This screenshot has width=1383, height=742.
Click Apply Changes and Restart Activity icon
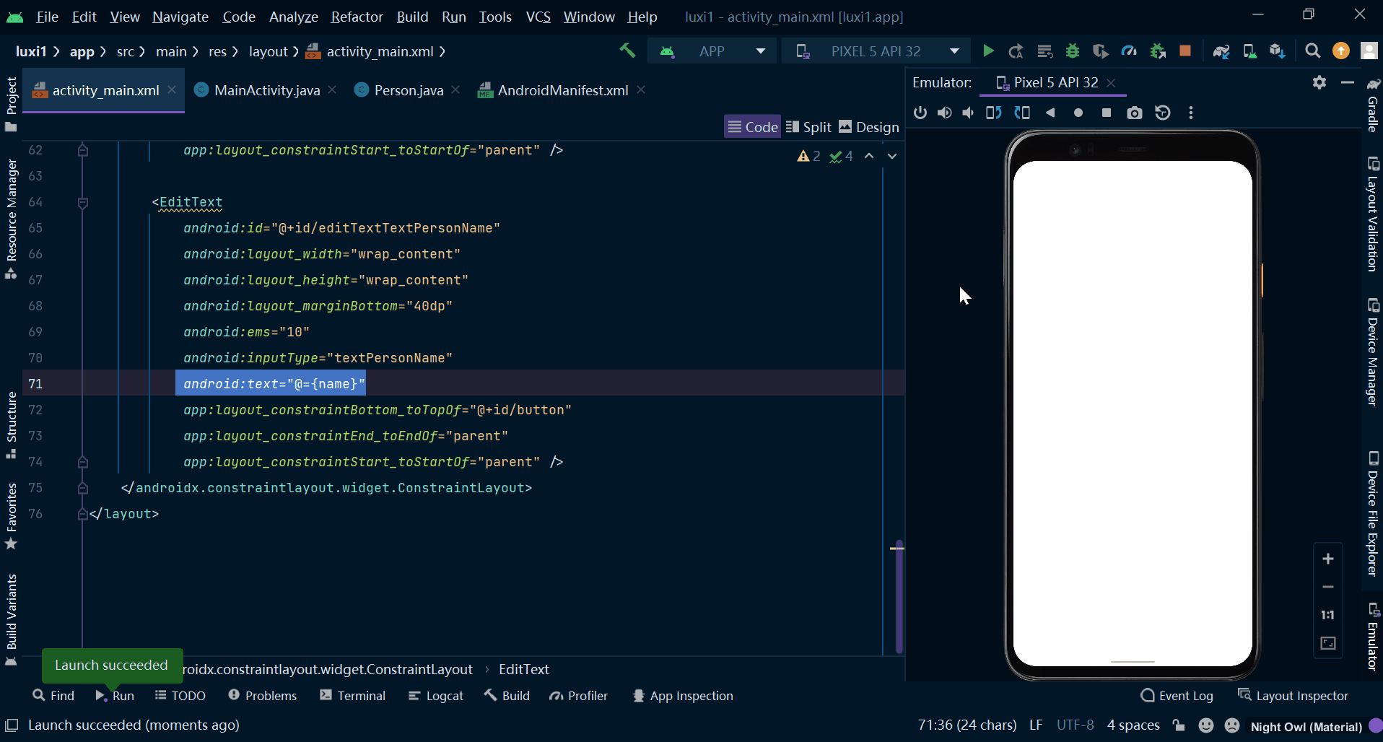1016,51
